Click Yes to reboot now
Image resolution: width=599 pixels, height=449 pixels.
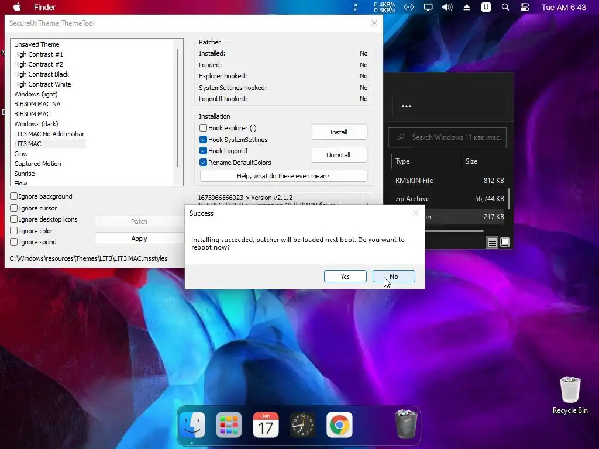[x=345, y=277]
